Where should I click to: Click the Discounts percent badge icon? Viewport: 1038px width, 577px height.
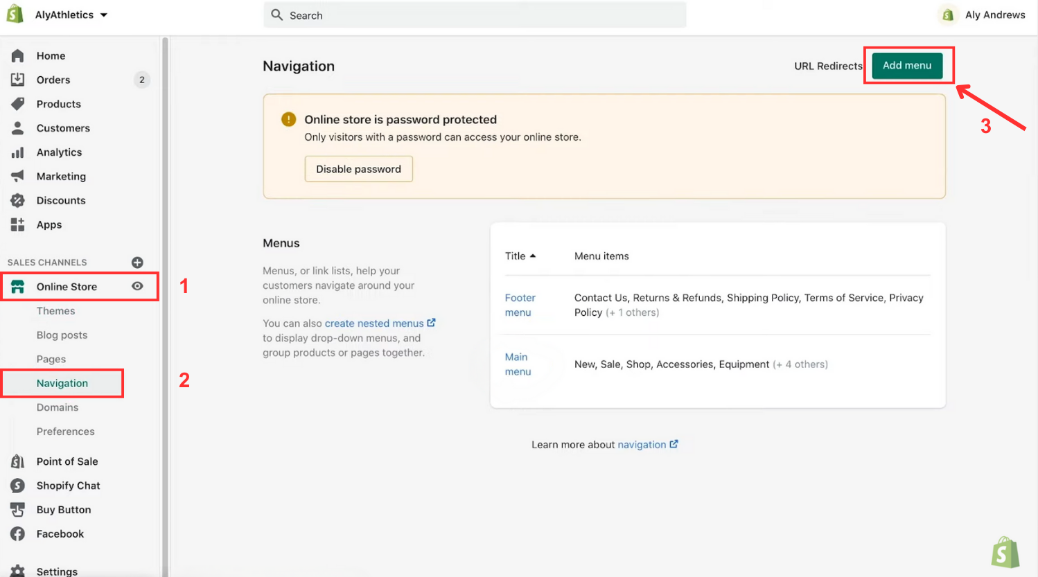pyautogui.click(x=17, y=200)
